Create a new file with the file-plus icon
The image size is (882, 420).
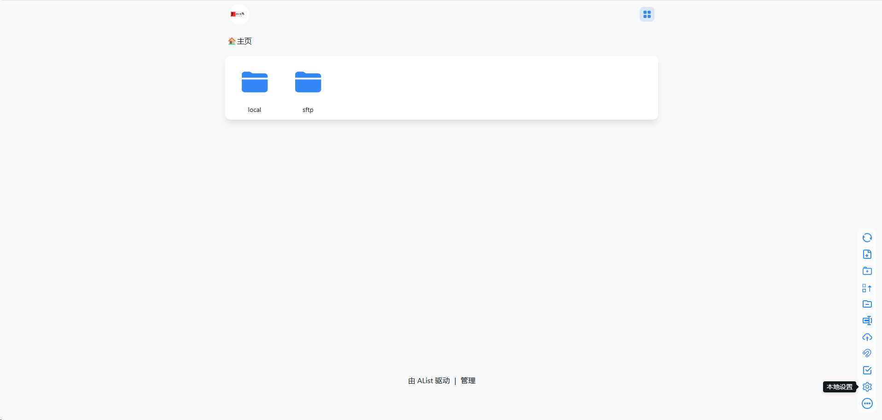[x=867, y=254]
